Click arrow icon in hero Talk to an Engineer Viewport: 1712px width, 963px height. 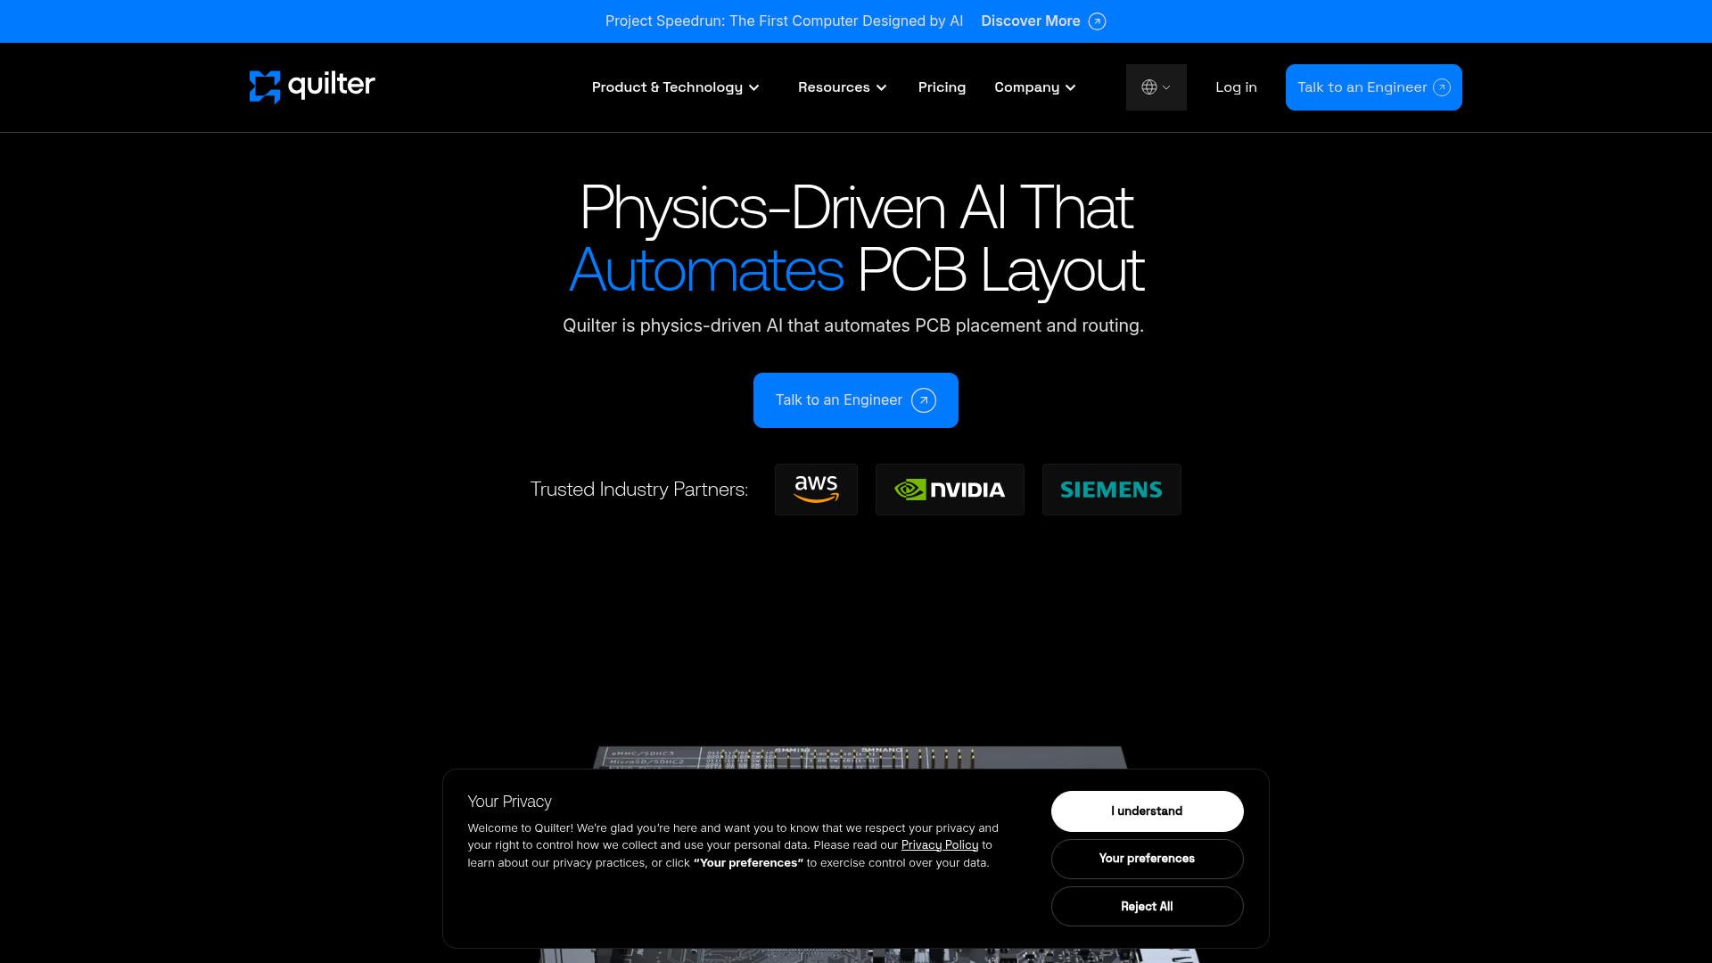[x=924, y=400]
